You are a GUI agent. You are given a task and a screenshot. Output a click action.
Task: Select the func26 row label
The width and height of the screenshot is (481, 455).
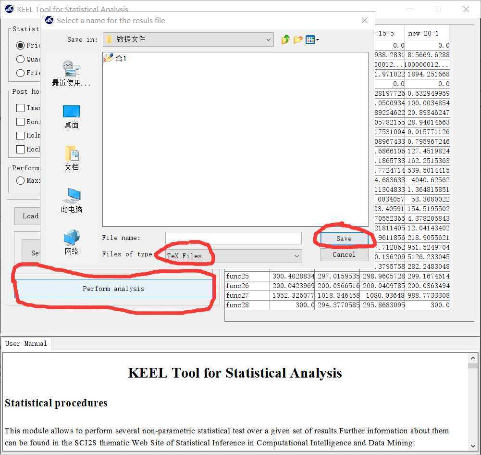pos(247,286)
